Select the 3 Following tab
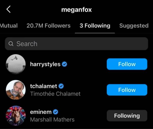This screenshot has height=129, width=153. pyautogui.click(x=95, y=26)
